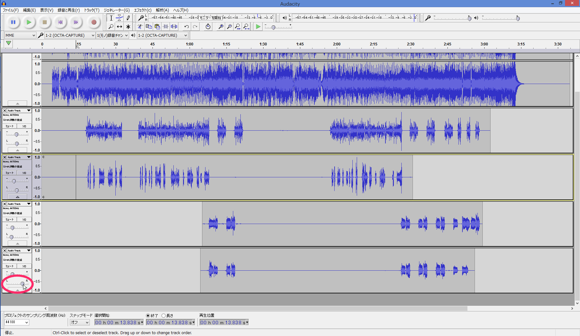Click the highlighted track's gain slider
Screen dimensions: 580x336
tap(17, 181)
